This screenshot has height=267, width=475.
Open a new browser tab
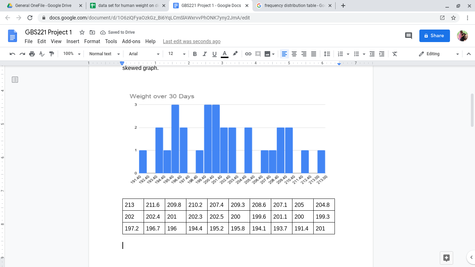tap(343, 6)
